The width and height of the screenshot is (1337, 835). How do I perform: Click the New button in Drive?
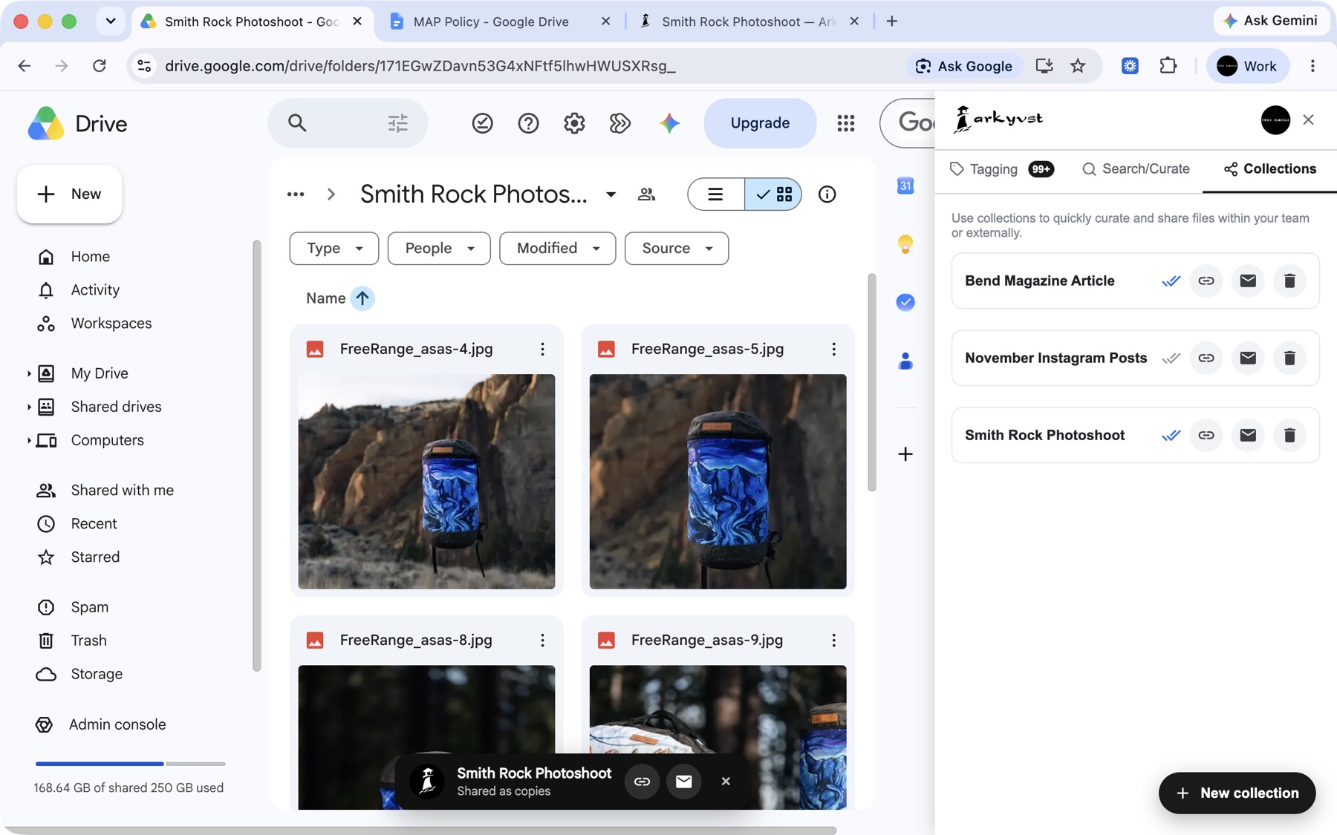point(70,194)
